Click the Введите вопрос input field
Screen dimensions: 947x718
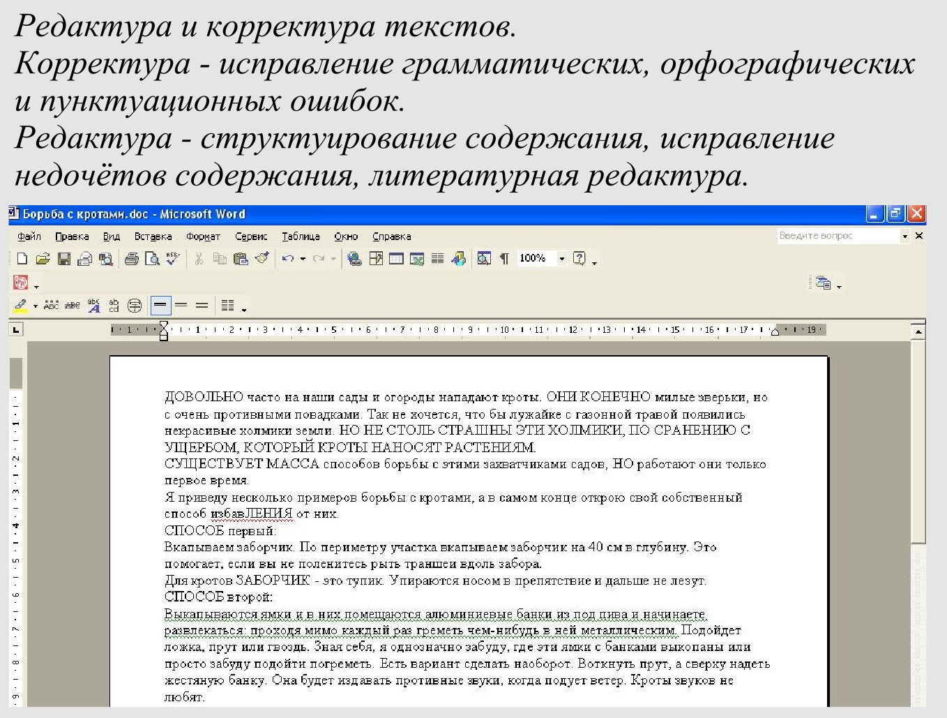pos(837,236)
